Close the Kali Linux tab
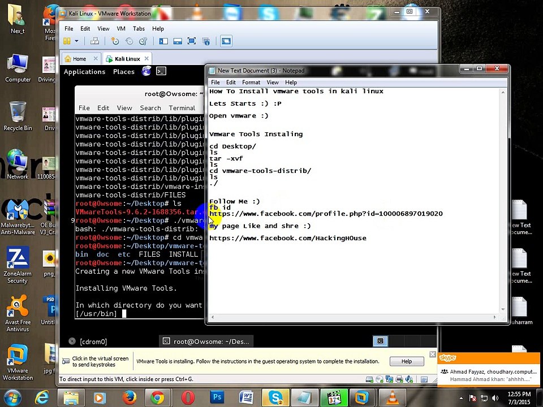543x407 pixels. click(146, 58)
